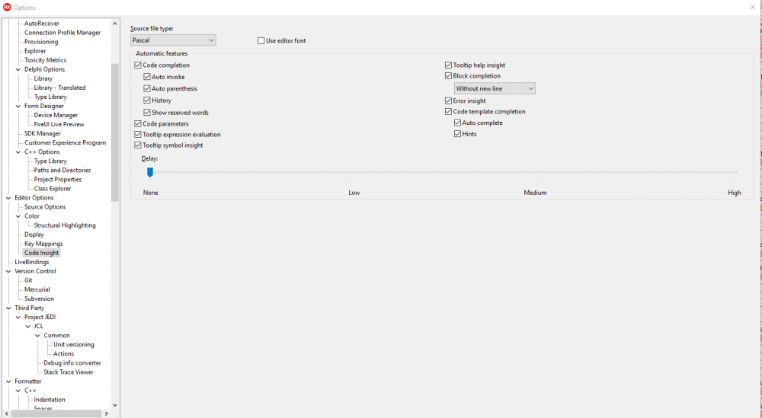Click the Delay slider thumb
Image resolution: width=762 pixels, height=418 pixels.
(150, 172)
